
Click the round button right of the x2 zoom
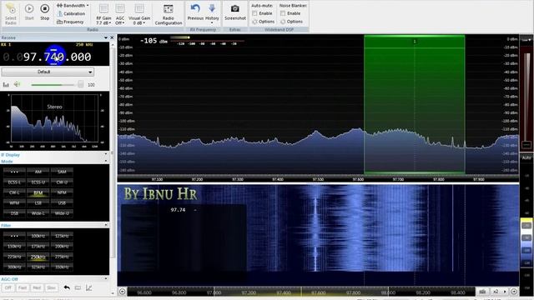click(x=514, y=292)
